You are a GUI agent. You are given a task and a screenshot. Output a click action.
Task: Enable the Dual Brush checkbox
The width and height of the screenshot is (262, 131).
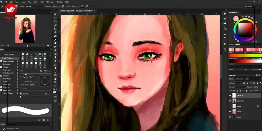(1, 70)
